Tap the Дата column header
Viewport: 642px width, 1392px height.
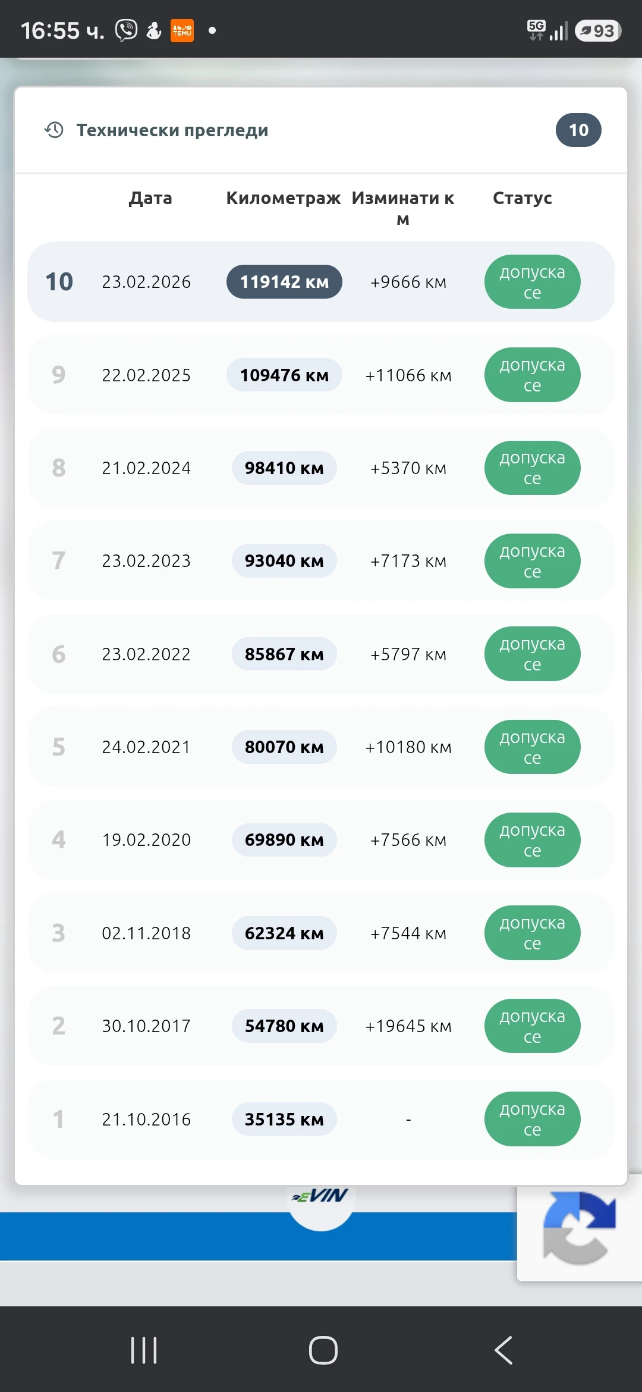coord(150,198)
